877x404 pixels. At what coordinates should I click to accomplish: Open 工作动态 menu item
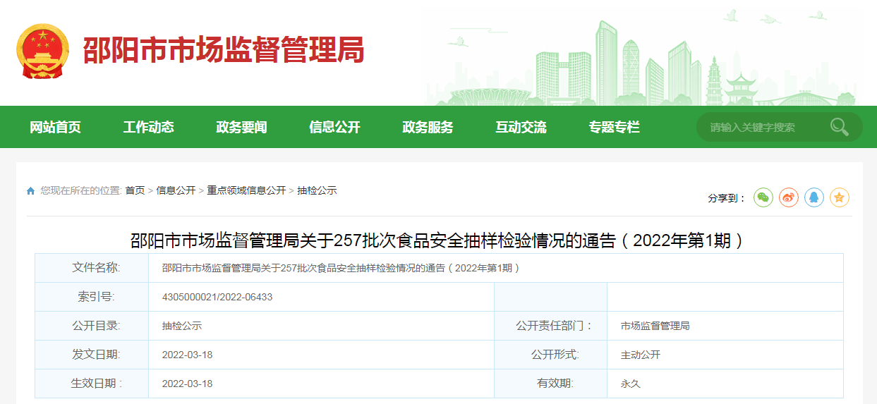coord(148,127)
